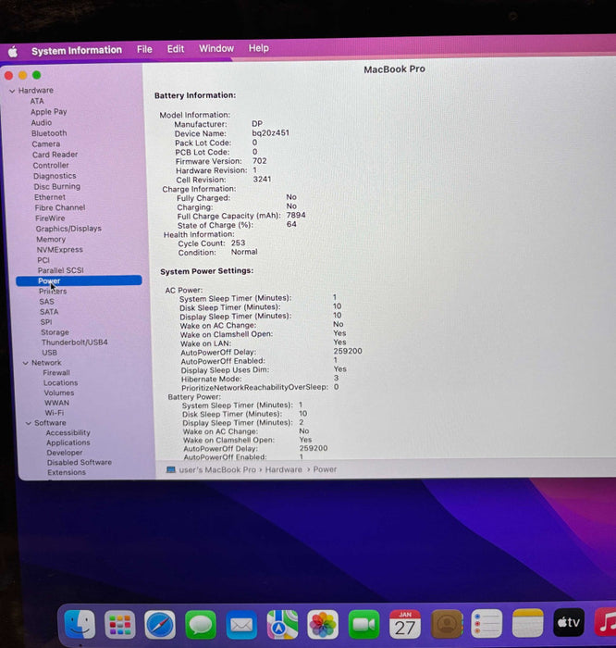The width and height of the screenshot is (616, 648).
Task: Open FaceTime in the Dock
Action: 363,624
